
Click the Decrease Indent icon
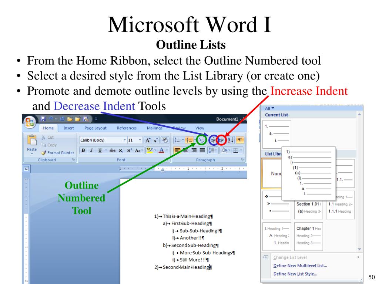tap(214, 140)
